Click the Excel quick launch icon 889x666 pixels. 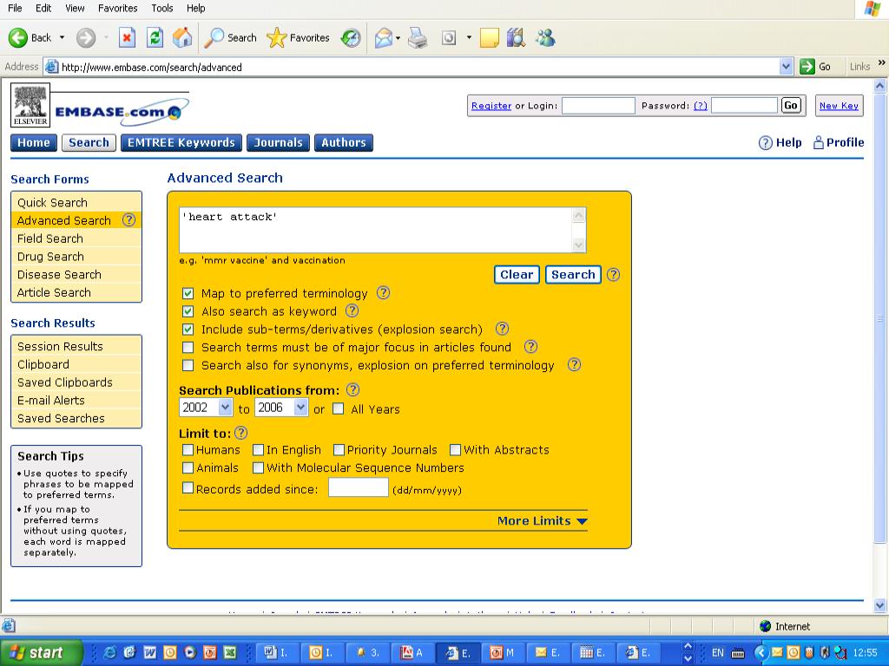click(x=229, y=652)
